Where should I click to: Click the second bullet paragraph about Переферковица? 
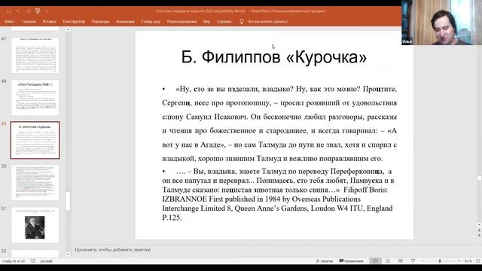click(278, 194)
